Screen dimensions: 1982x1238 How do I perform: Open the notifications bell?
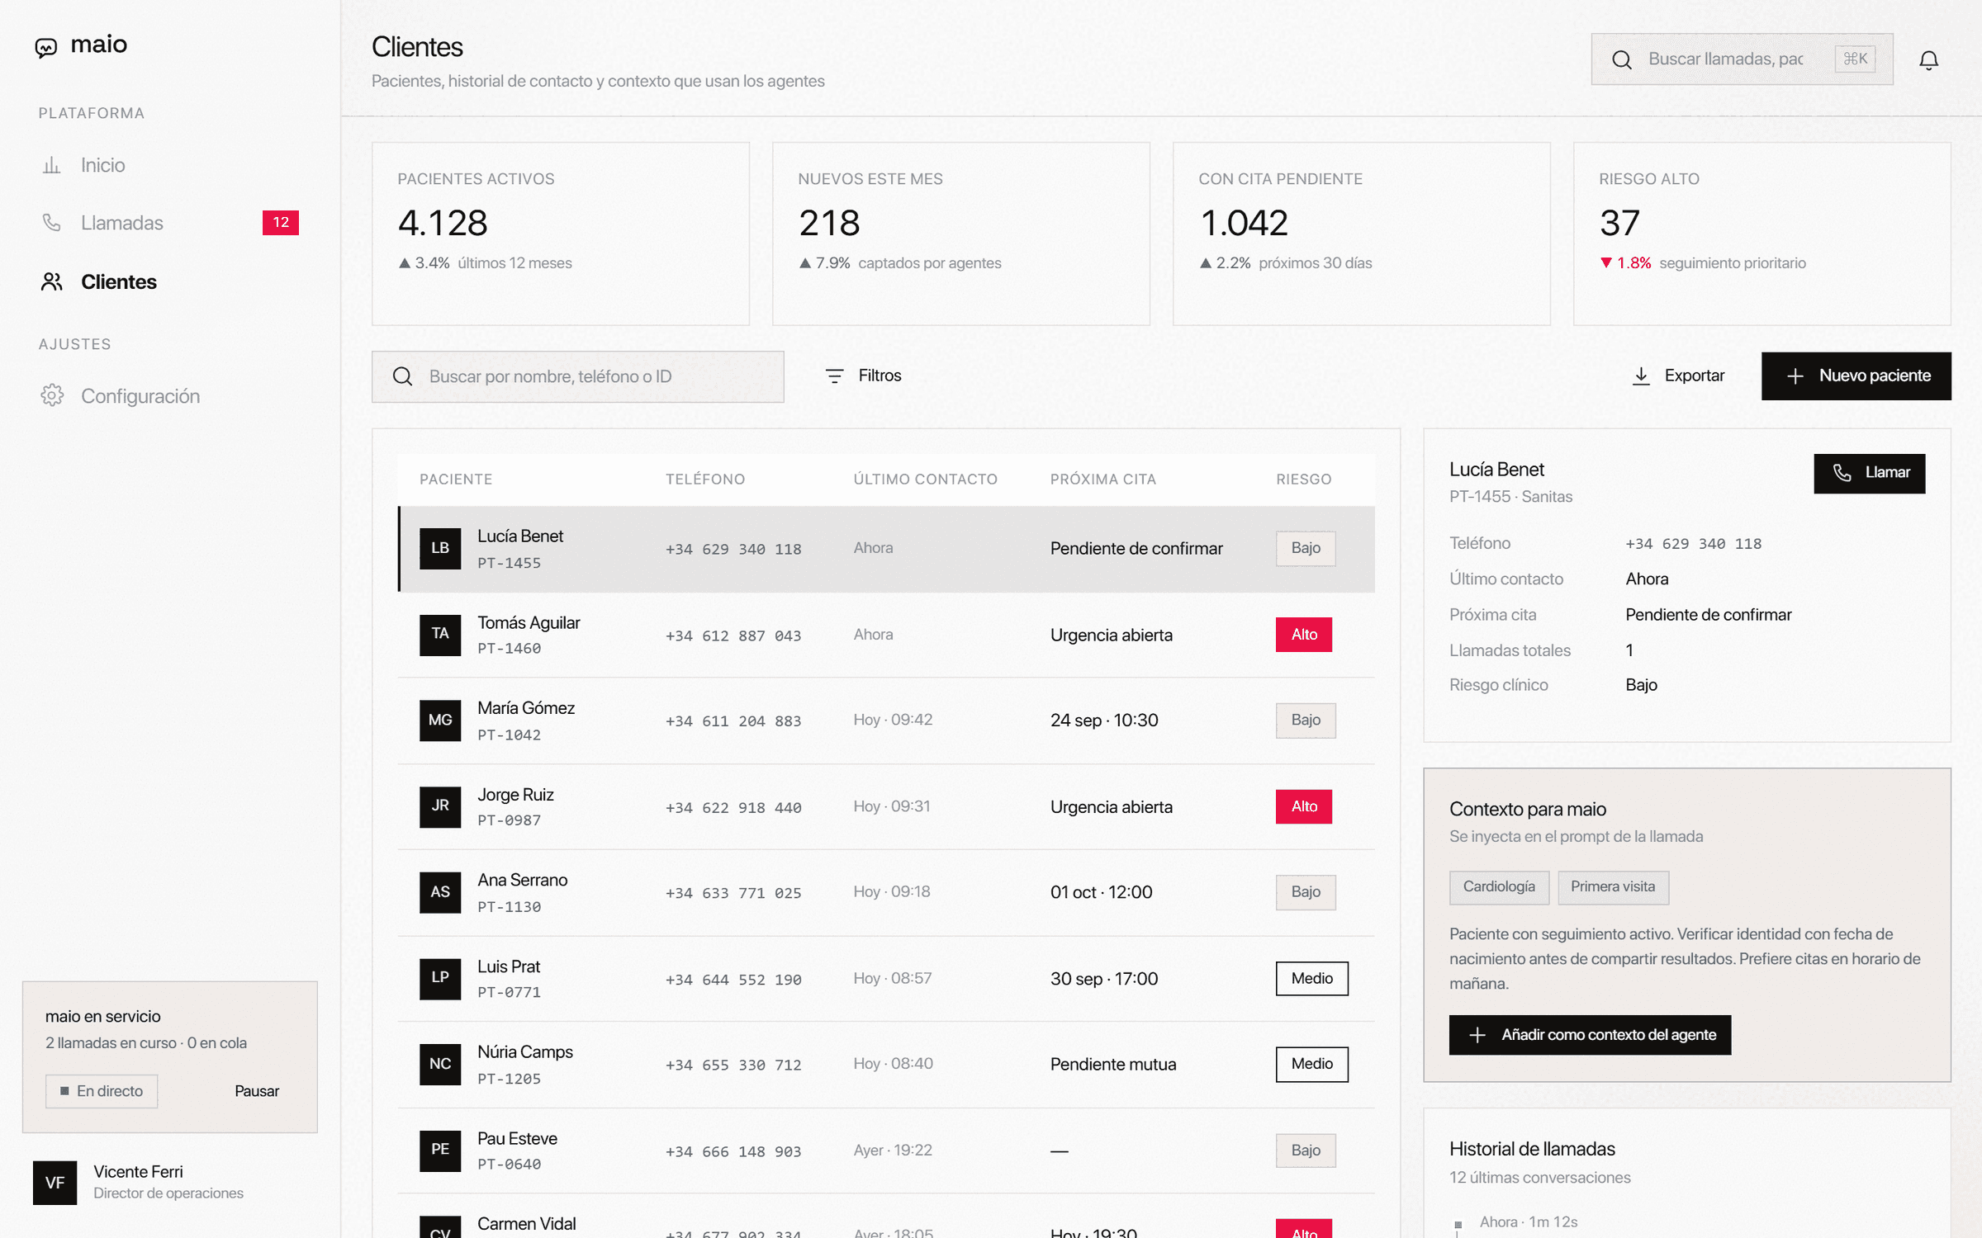click(1928, 59)
